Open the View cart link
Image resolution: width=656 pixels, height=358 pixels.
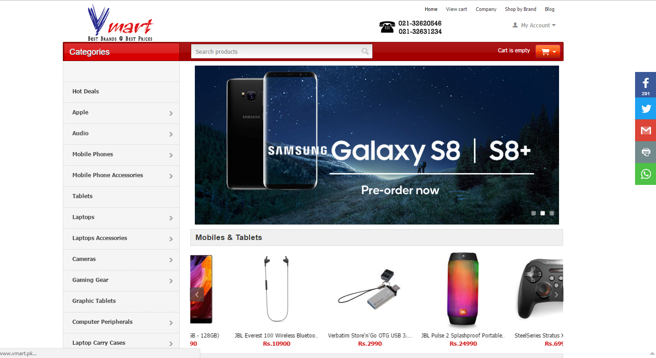457,9
